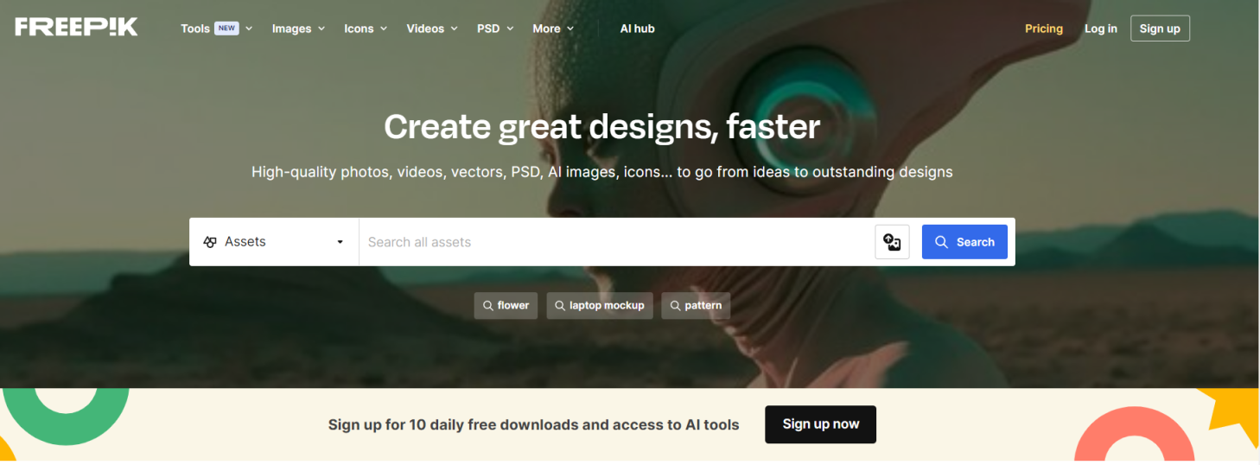Open the Videos dropdown

coord(432,29)
